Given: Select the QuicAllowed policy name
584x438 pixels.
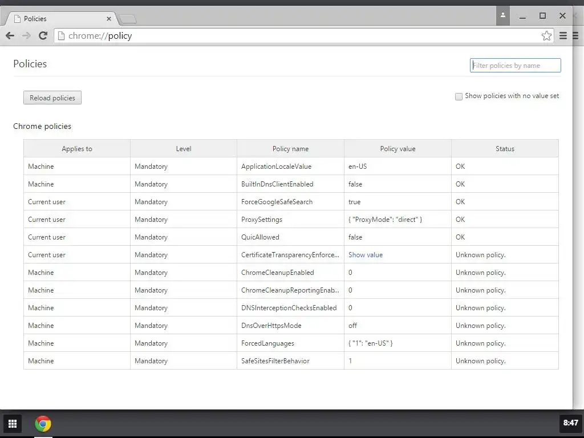Looking at the screenshot, I should coord(260,237).
